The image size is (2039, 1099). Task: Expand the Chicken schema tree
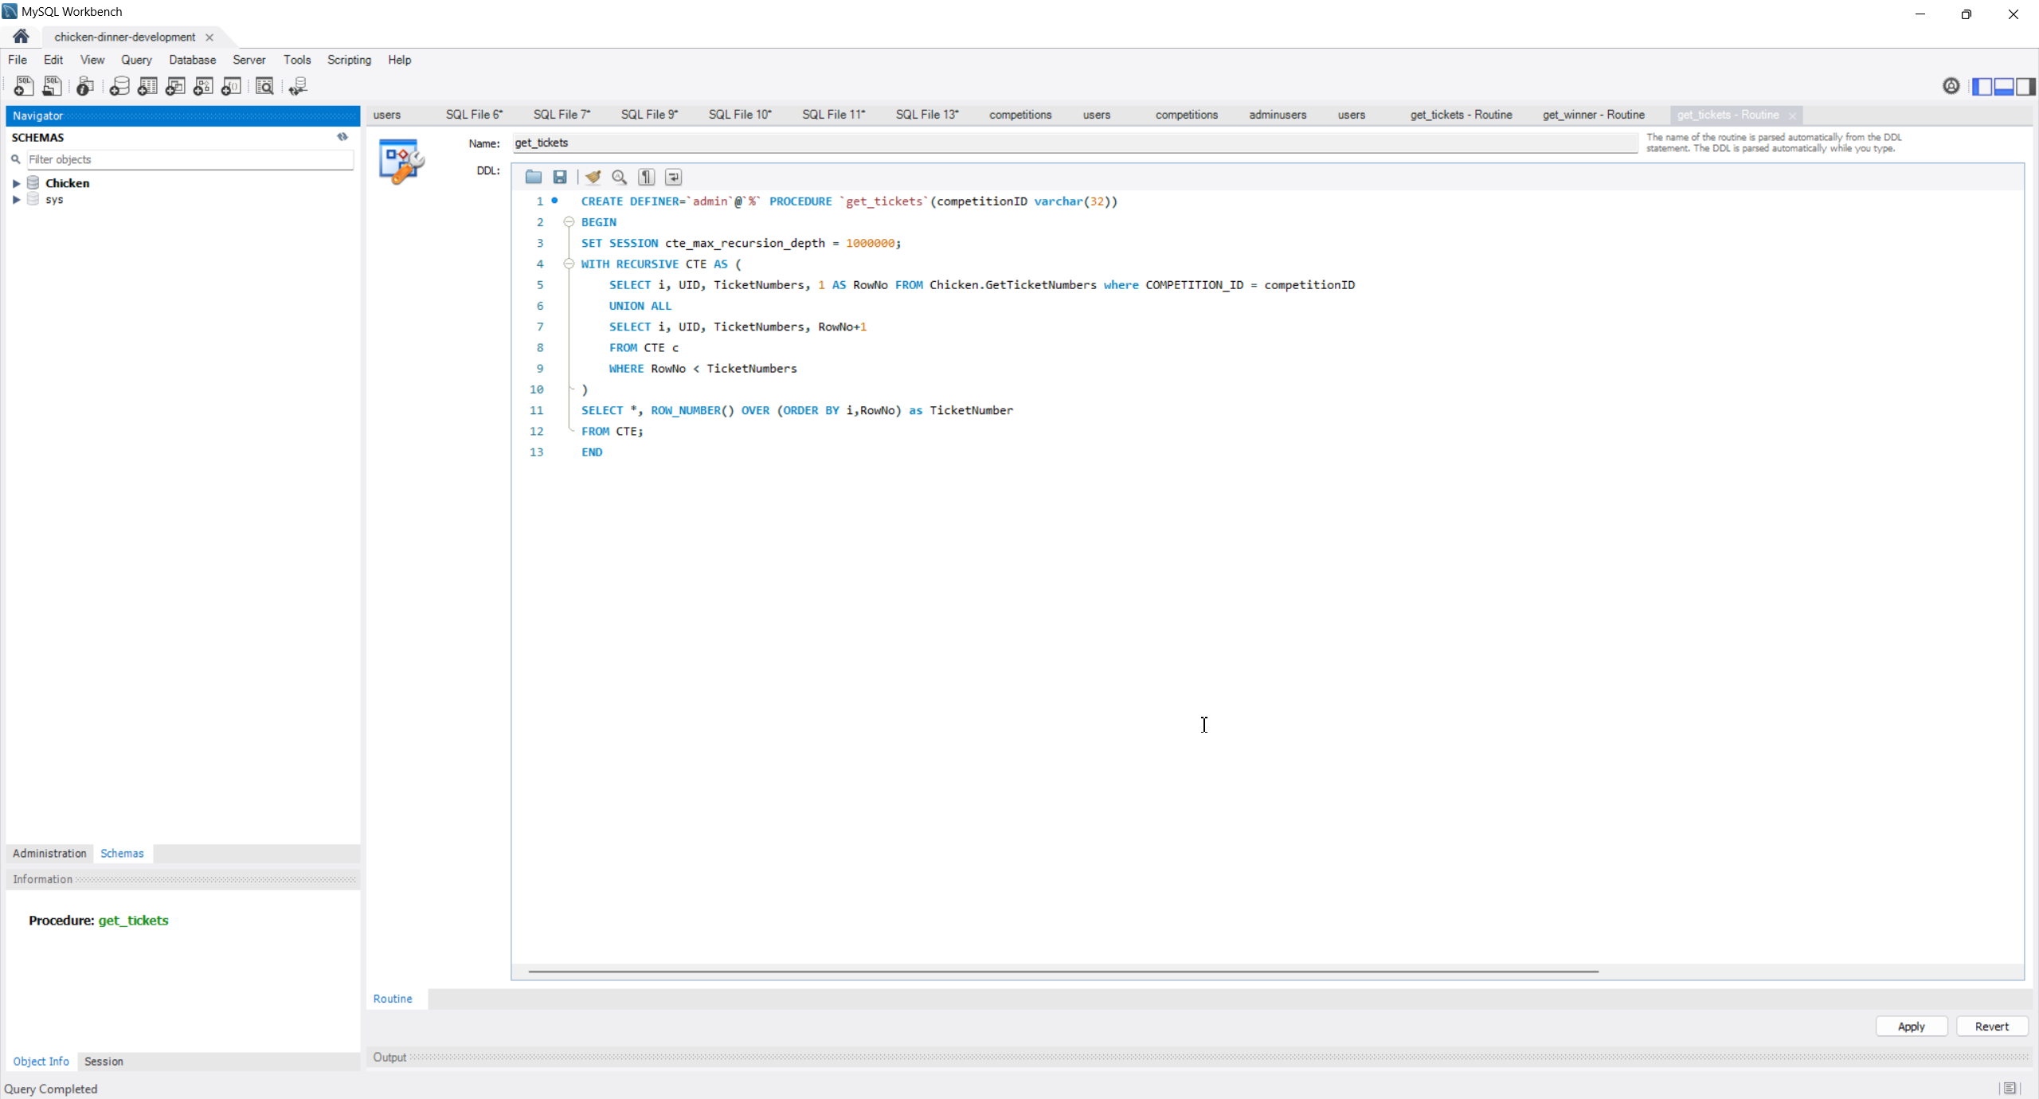click(16, 183)
